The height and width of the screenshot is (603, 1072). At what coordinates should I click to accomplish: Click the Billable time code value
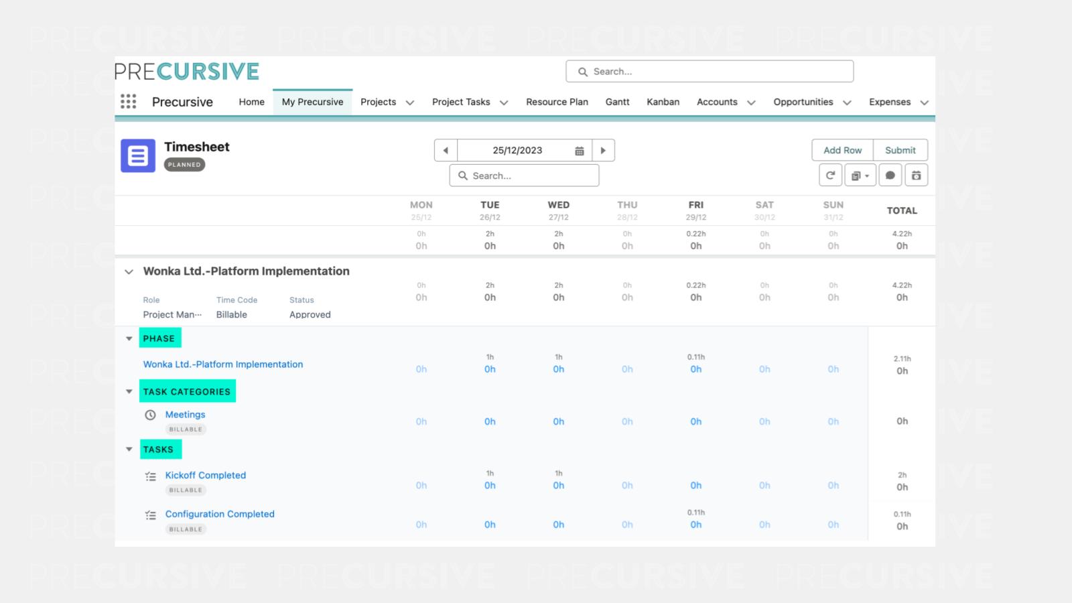tap(232, 314)
